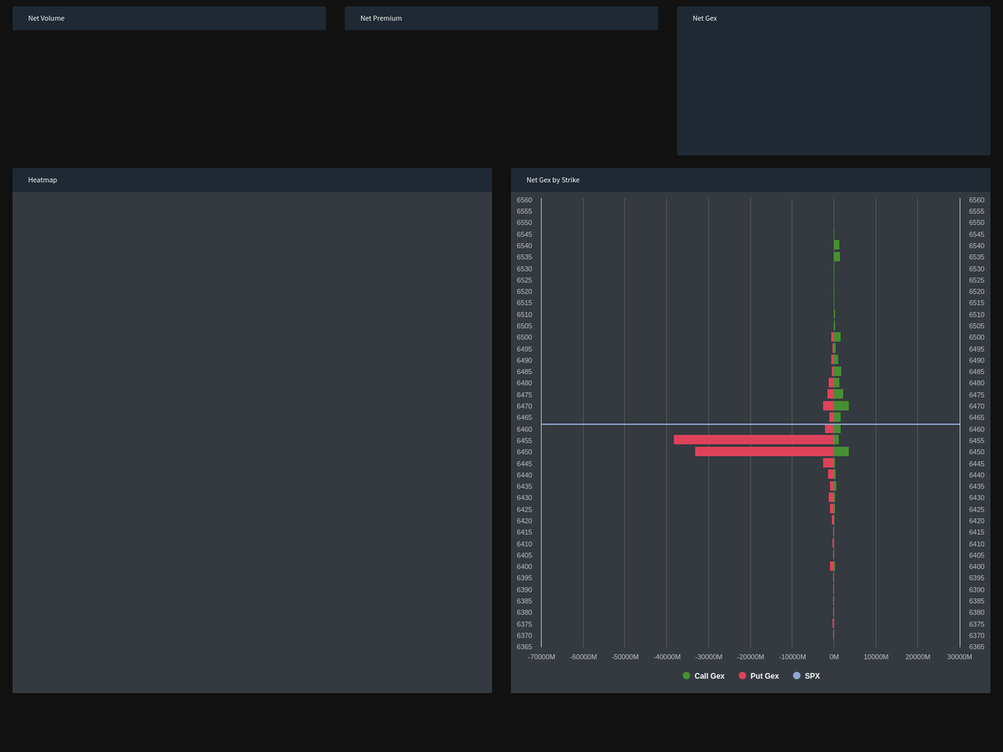Click the 30000M x-axis label
Image resolution: width=1003 pixels, height=752 pixels.
(x=960, y=657)
